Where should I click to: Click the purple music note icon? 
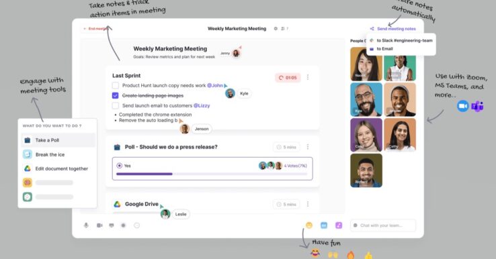click(x=339, y=225)
